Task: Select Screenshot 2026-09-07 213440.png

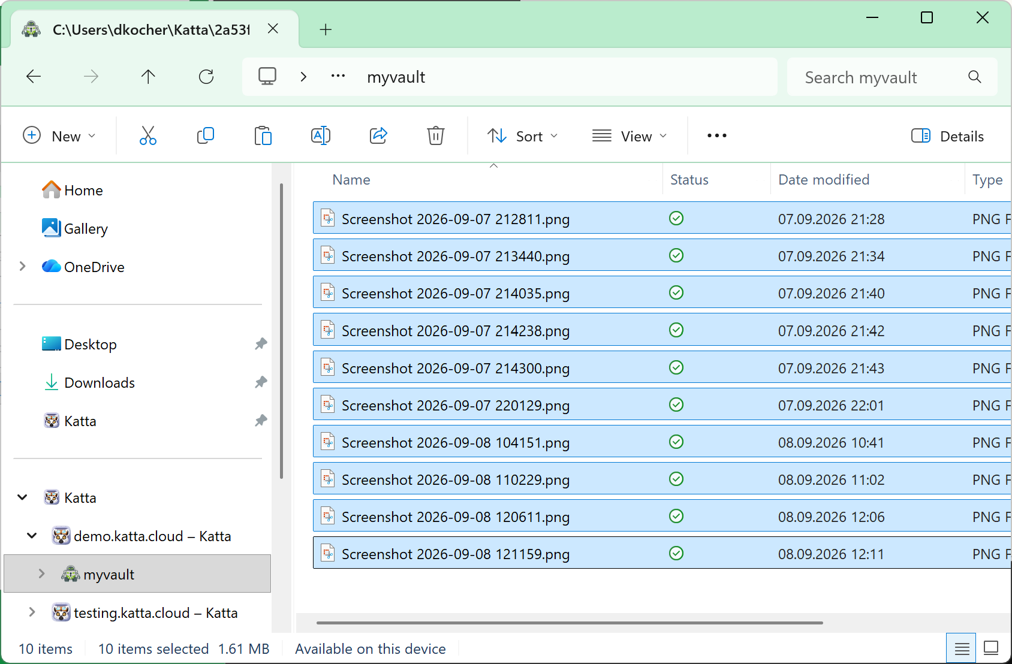Action: coord(662,255)
